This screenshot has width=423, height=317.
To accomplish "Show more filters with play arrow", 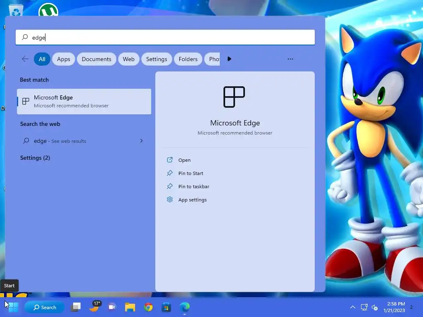I will 229,59.
